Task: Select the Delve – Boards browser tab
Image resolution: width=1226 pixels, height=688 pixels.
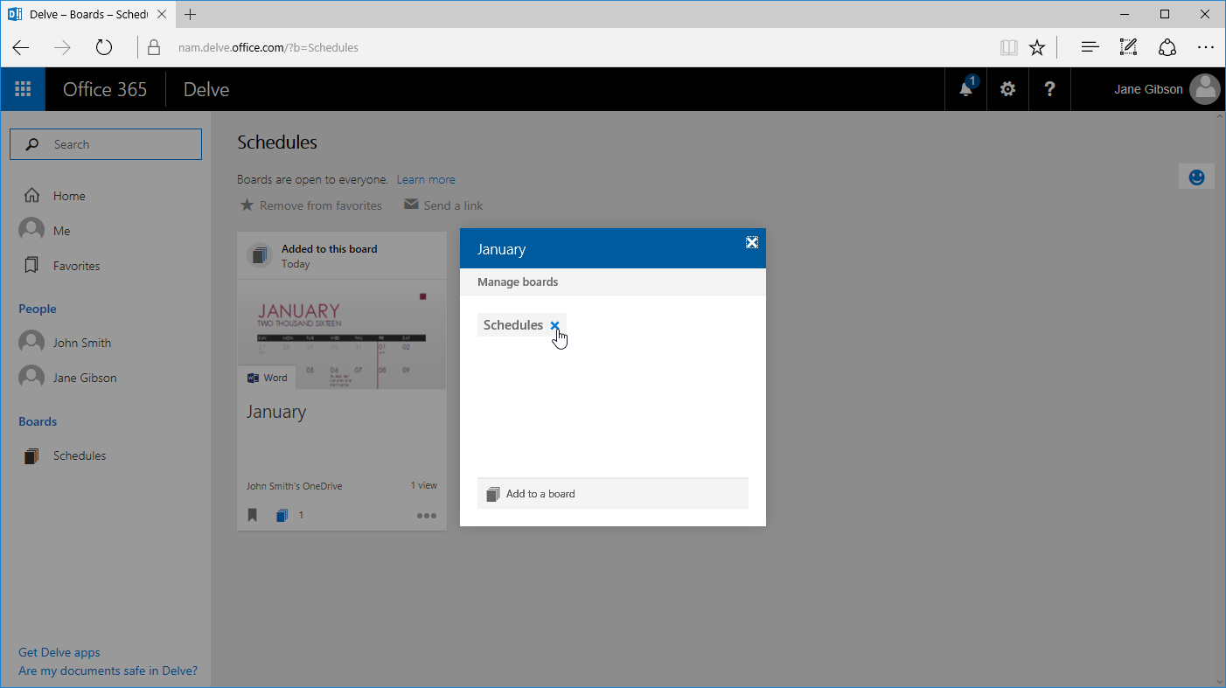Action: (87, 14)
